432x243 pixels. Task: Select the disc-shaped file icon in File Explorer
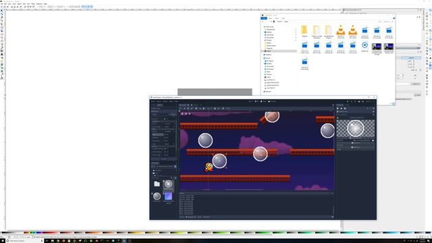(364, 45)
